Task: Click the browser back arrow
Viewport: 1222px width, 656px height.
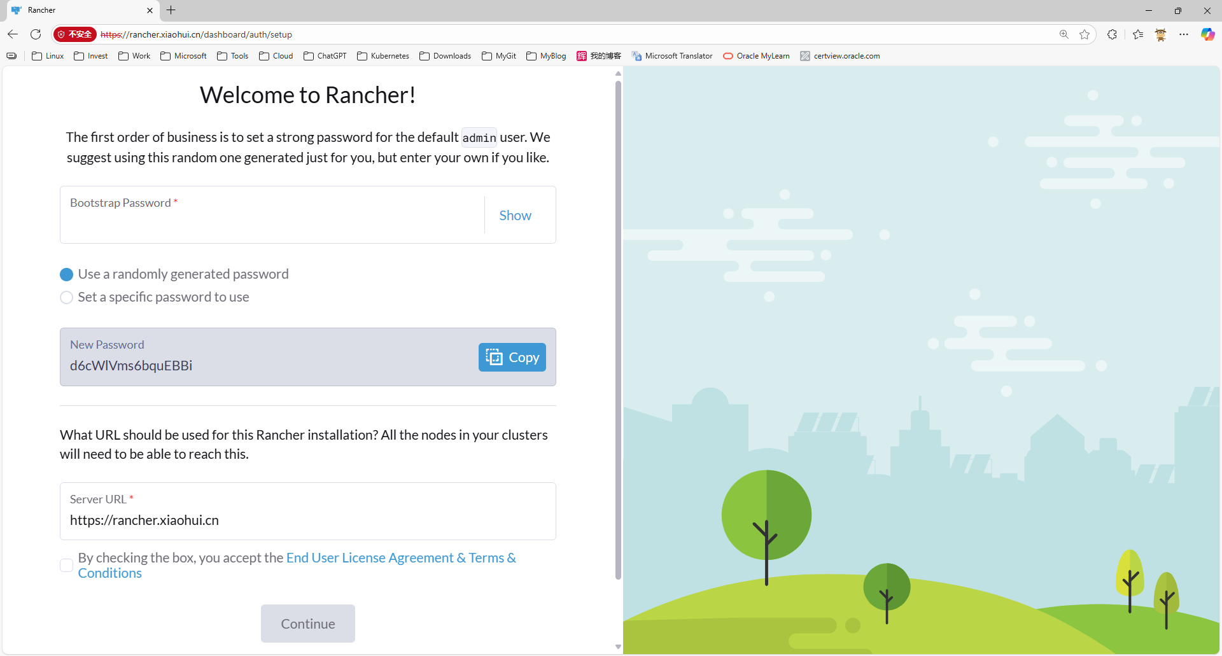Action: (13, 34)
